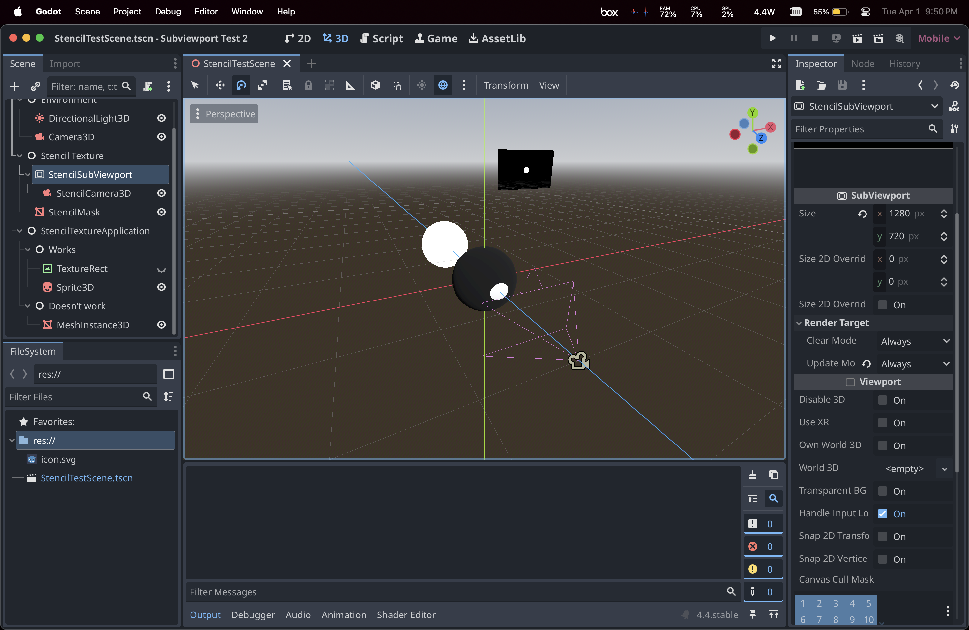Hide the Sprite3D node
The image size is (969, 630).
(x=161, y=287)
